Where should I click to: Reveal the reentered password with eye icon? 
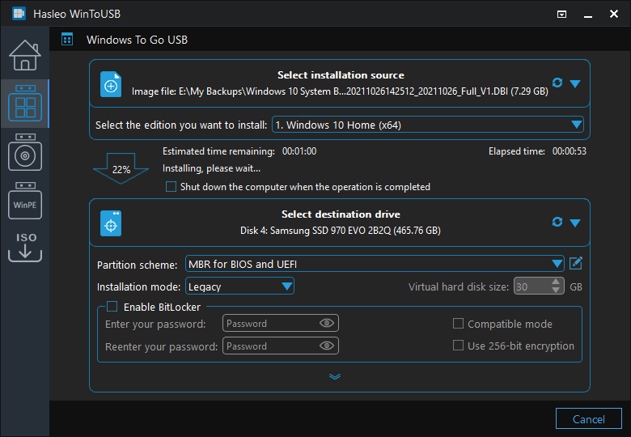[x=327, y=346]
